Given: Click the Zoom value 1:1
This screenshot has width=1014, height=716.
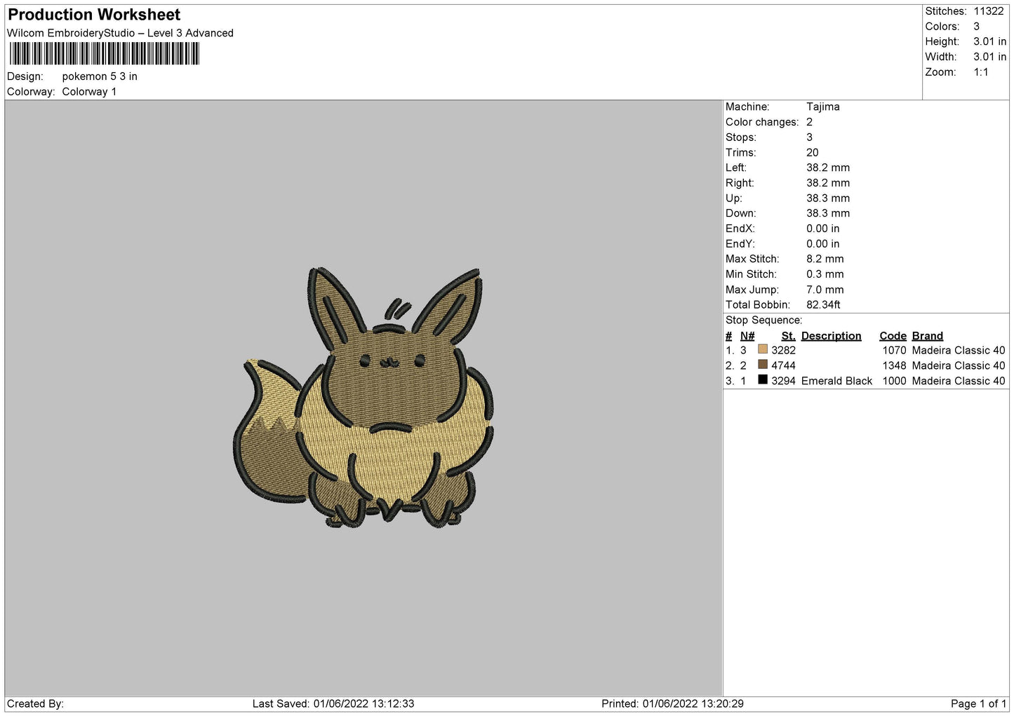Looking at the screenshot, I should [981, 72].
